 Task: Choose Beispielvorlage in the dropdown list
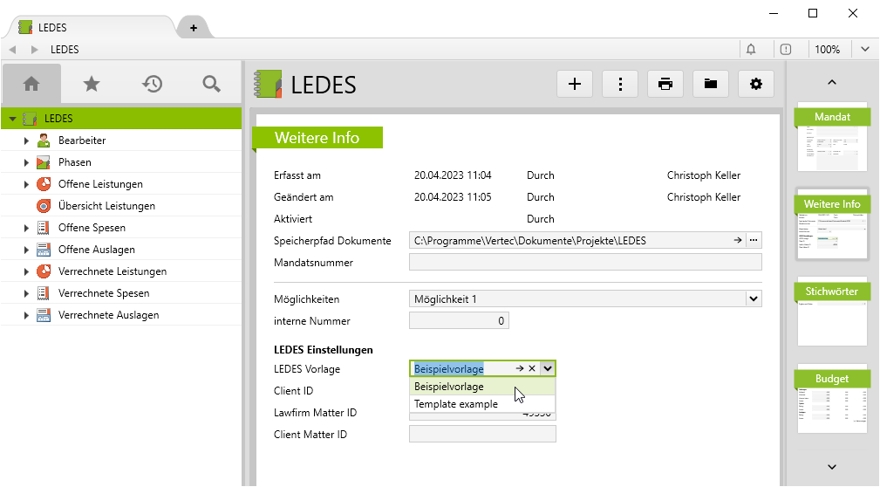(x=449, y=387)
